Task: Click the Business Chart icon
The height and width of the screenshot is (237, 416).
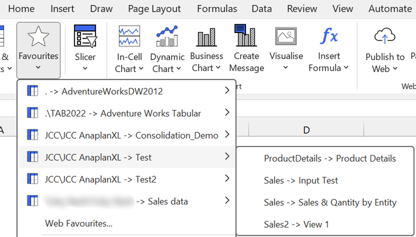Action: [x=206, y=36]
